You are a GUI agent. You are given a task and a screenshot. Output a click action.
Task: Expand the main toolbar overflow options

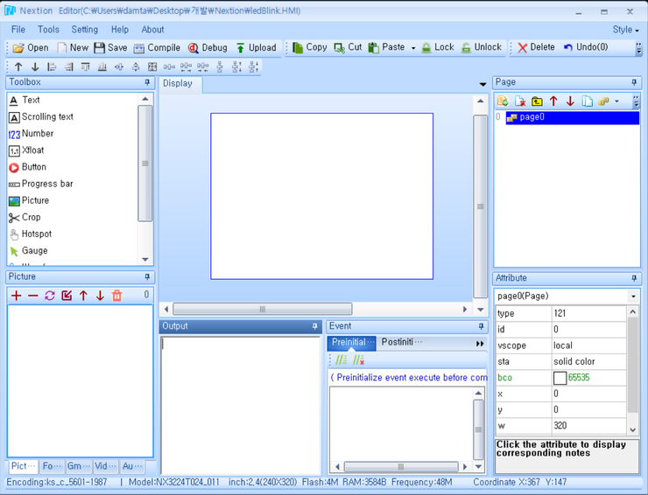pyautogui.click(x=639, y=48)
